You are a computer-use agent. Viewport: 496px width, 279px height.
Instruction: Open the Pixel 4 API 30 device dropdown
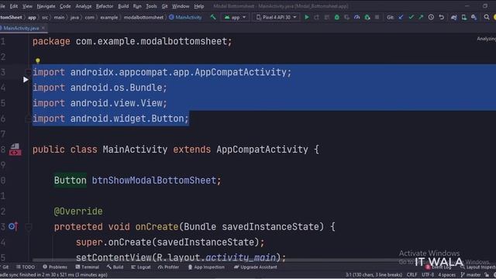(276, 17)
